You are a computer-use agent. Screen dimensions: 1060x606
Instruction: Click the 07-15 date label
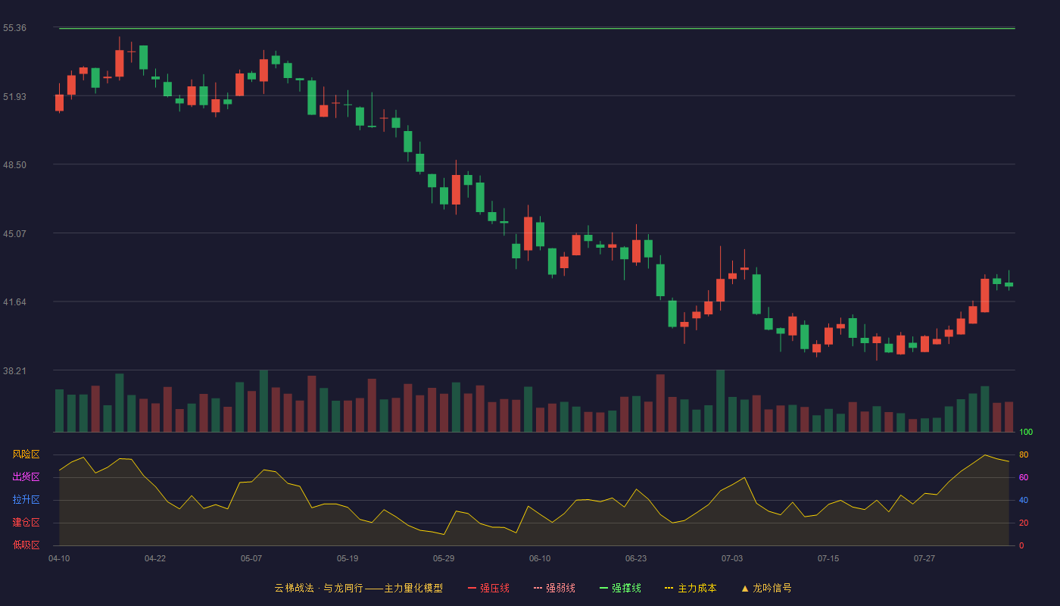pyautogui.click(x=828, y=558)
